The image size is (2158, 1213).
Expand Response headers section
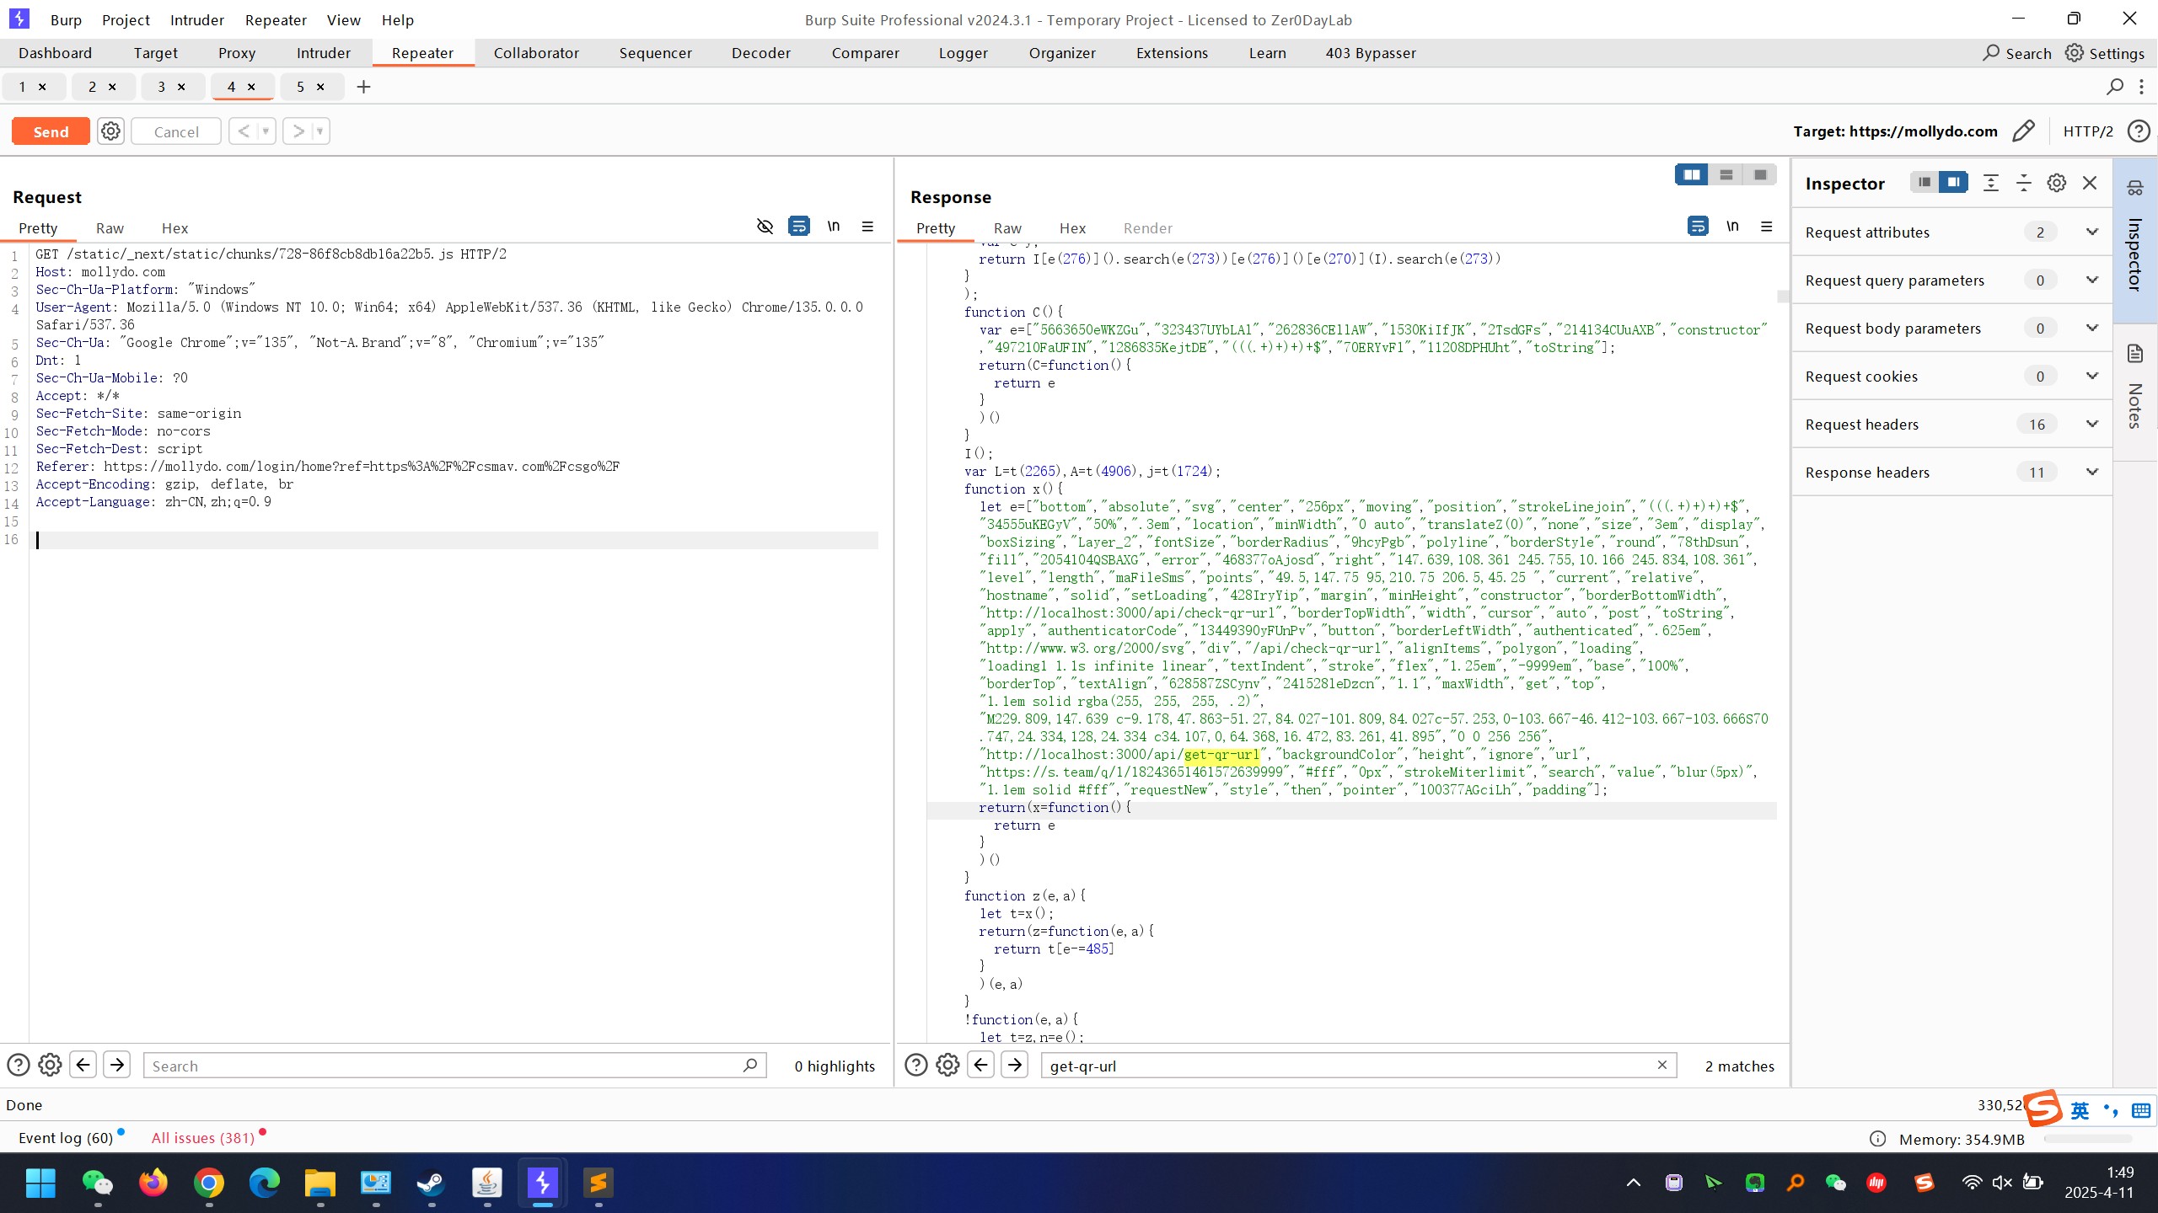(2091, 472)
